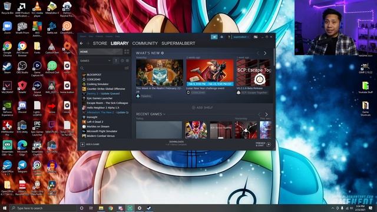
Task: Open File Explorer from taskbar
Action: (101, 208)
